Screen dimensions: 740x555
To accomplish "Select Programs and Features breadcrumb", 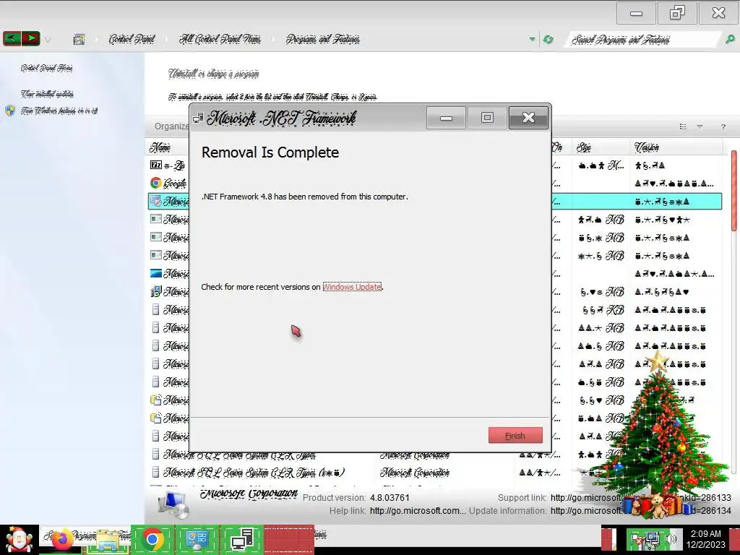I will (323, 39).
